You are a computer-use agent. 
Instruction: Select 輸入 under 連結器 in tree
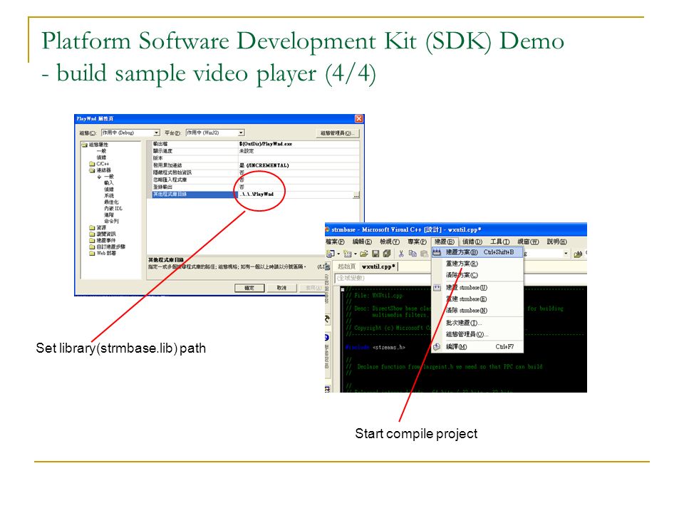108,183
